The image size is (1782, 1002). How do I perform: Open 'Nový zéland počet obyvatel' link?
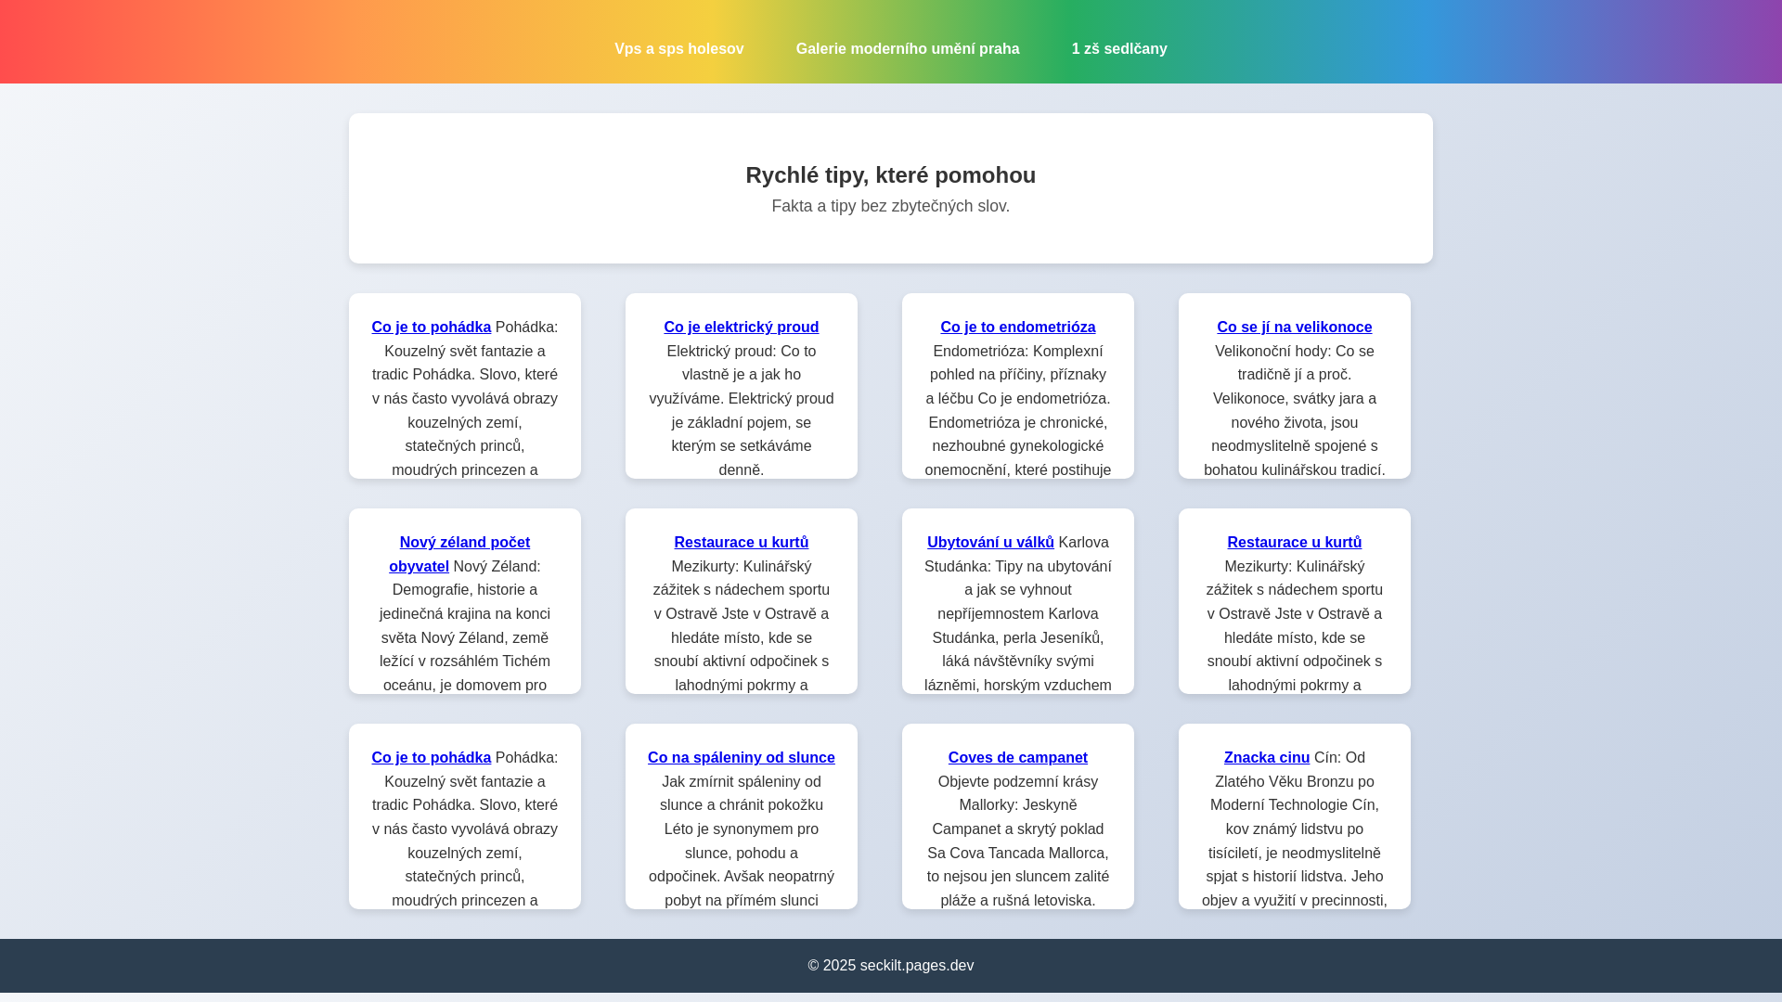pyautogui.click(x=459, y=554)
